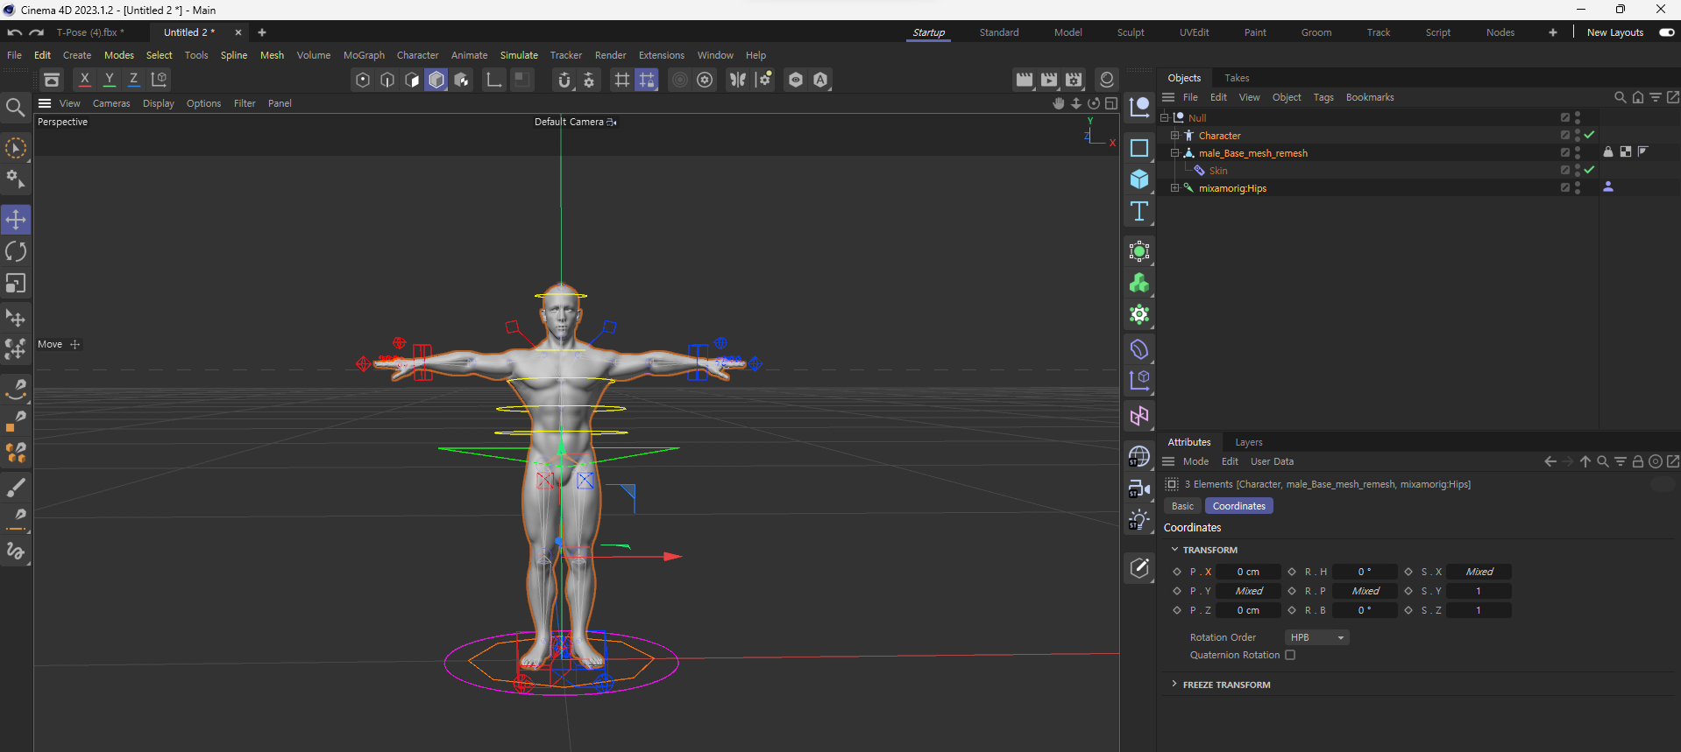Image resolution: width=1681 pixels, height=752 pixels.
Task: Open Render View clapboard icon
Action: click(1025, 80)
